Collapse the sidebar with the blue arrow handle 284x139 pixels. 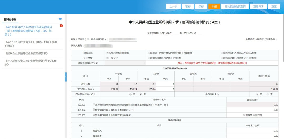pos(66,77)
